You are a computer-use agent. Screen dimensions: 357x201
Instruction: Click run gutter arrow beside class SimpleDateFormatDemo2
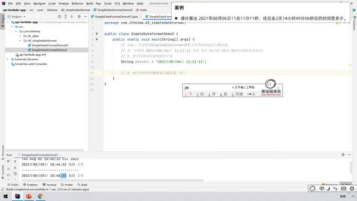click(97, 33)
